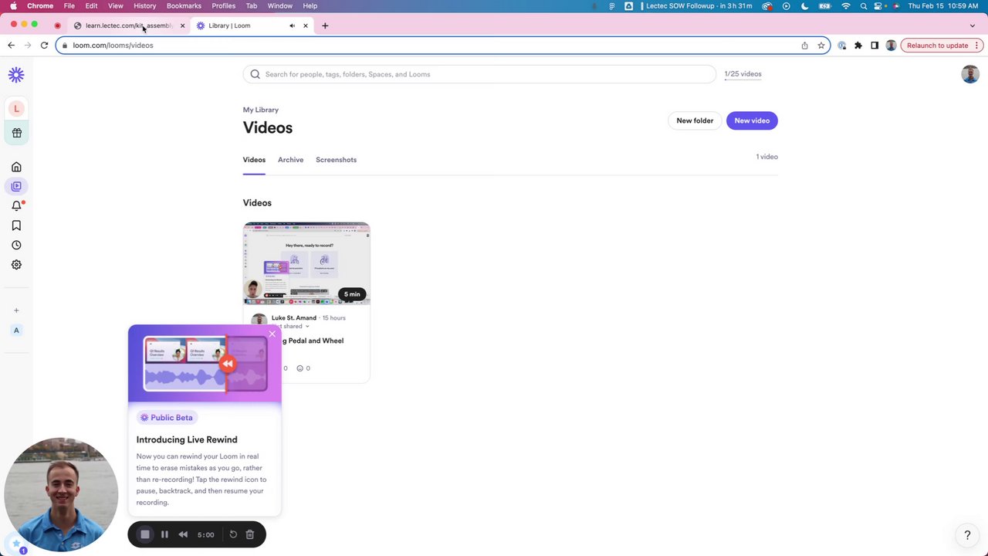
Task: Click Relaunch to update button
Action: click(x=937, y=46)
